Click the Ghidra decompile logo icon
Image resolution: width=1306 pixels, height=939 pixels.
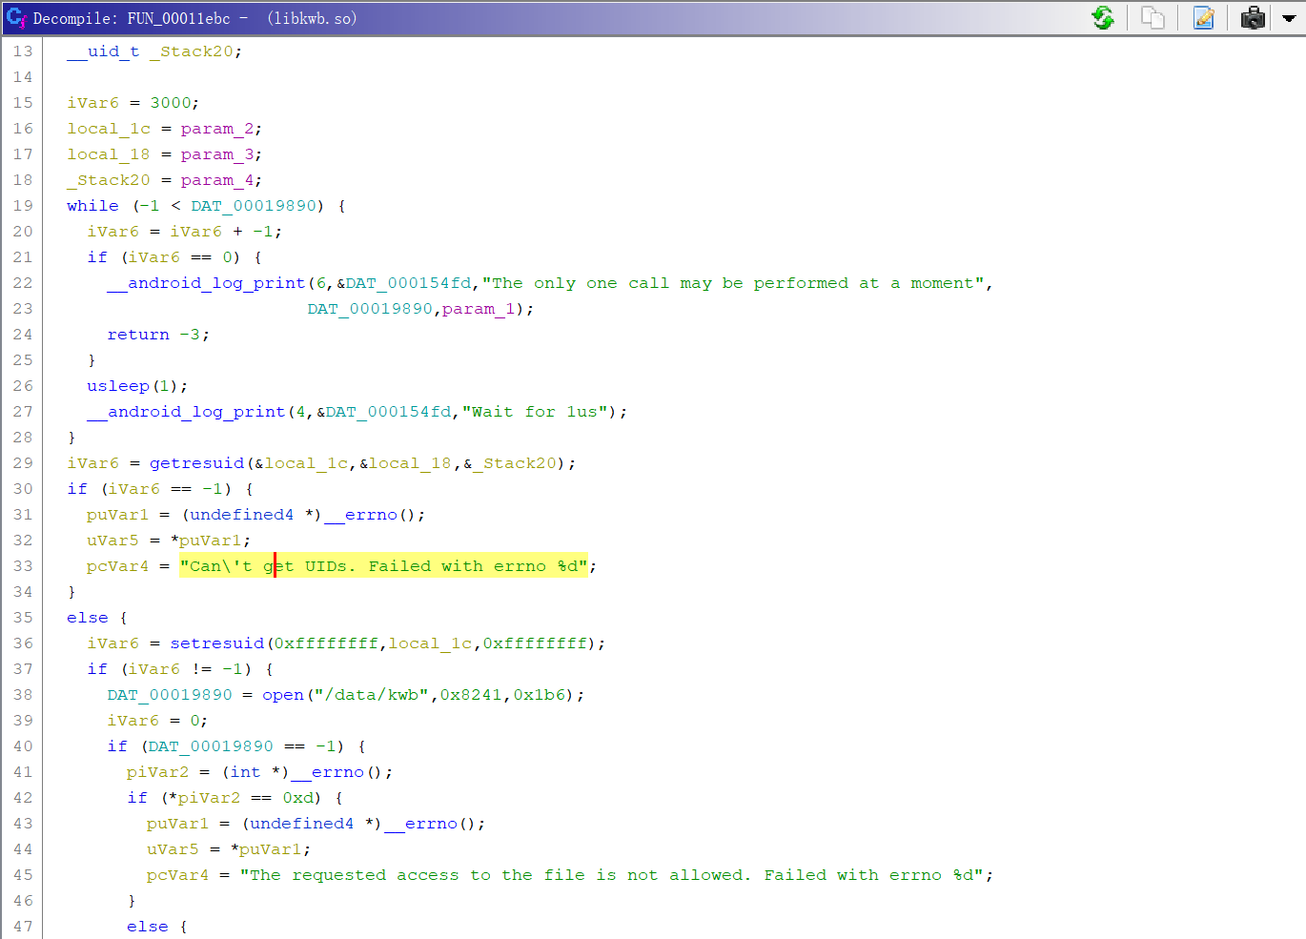click(16, 17)
